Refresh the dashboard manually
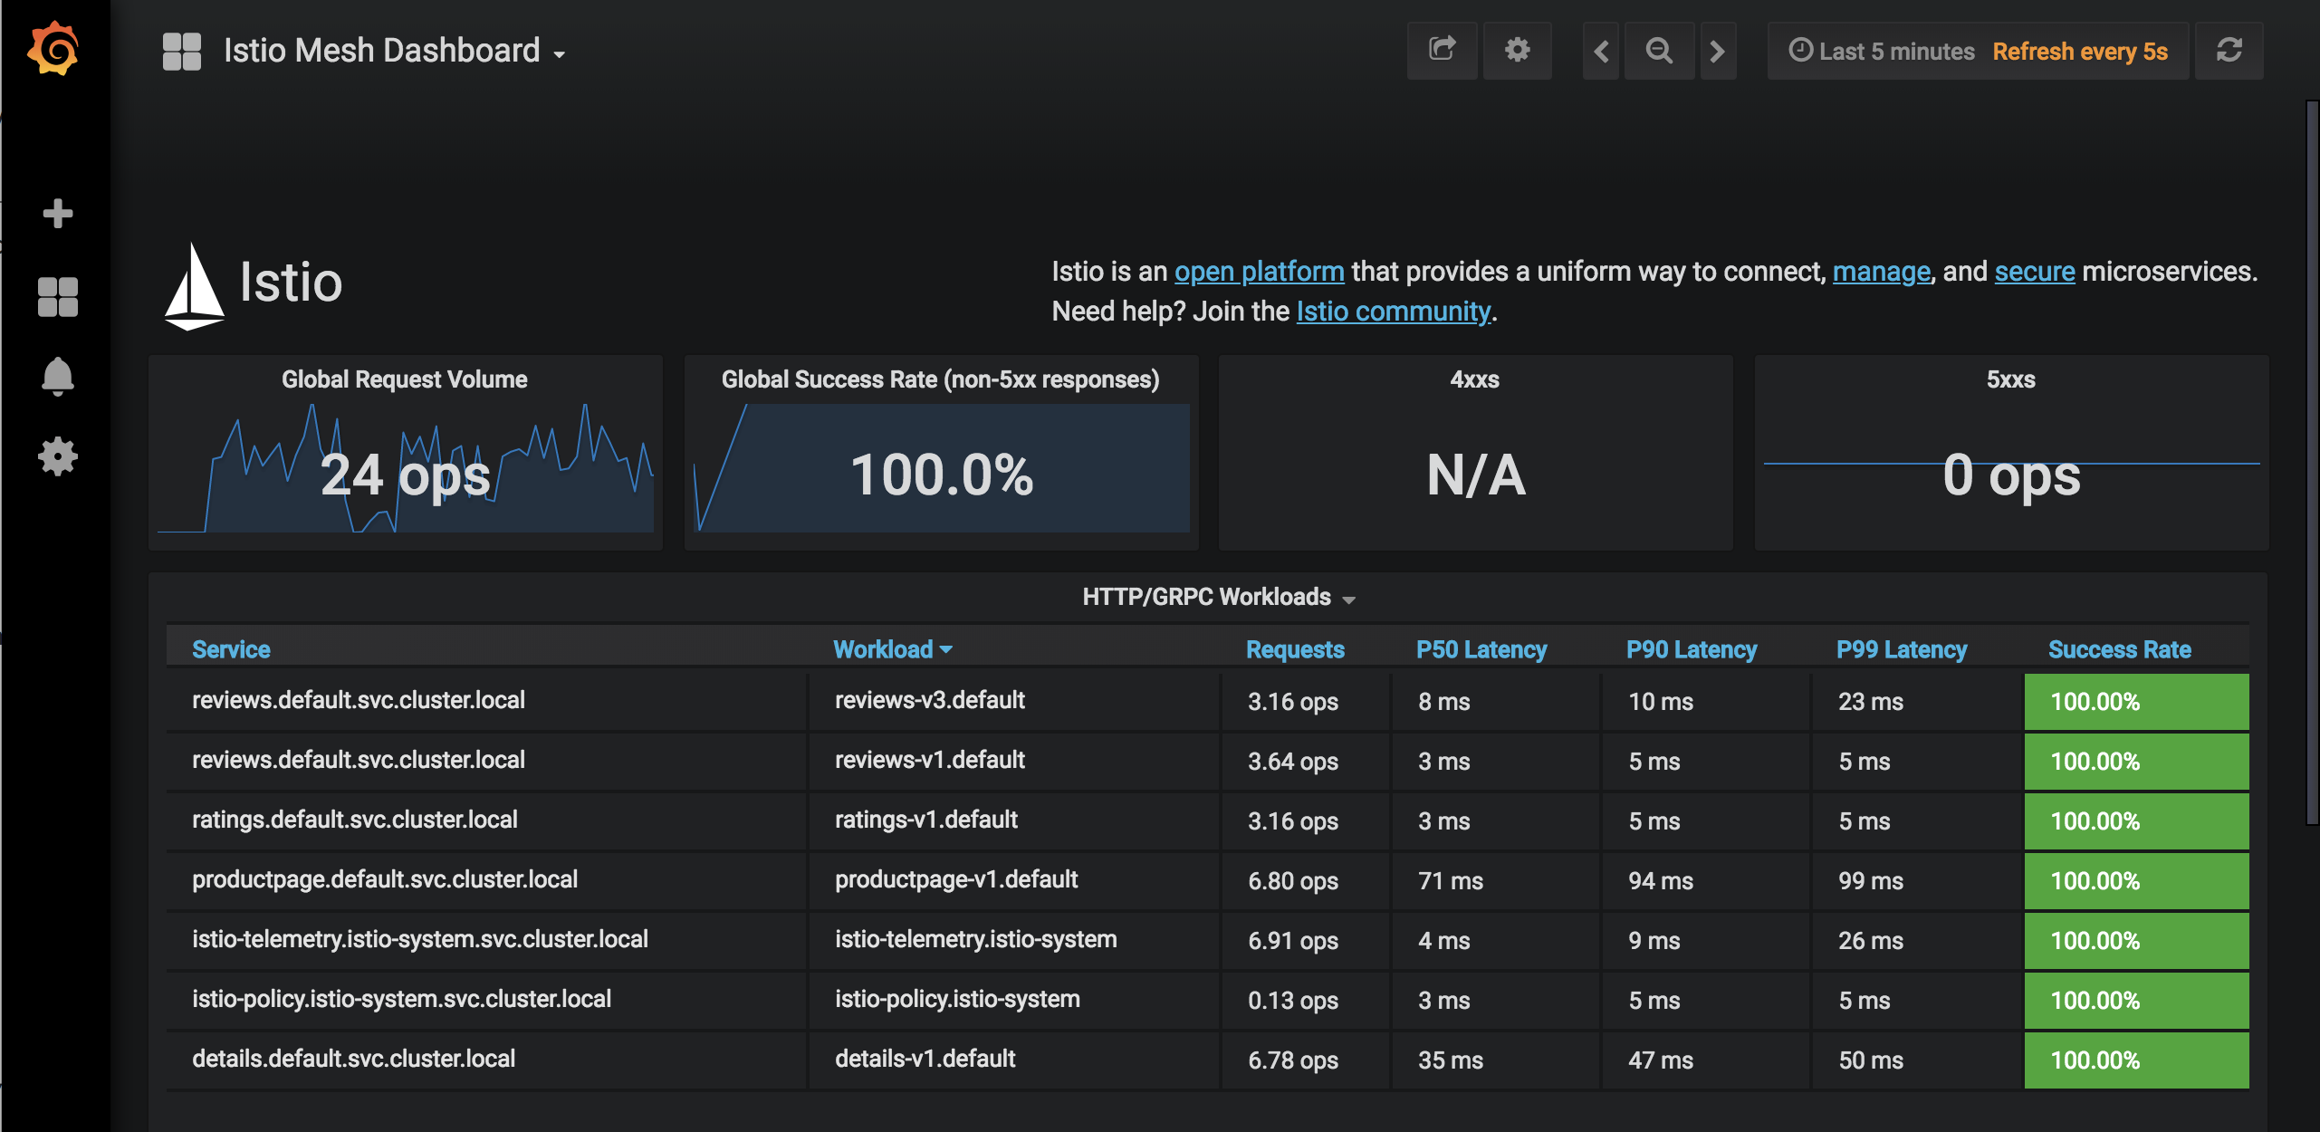This screenshot has height=1132, width=2320. [2229, 50]
